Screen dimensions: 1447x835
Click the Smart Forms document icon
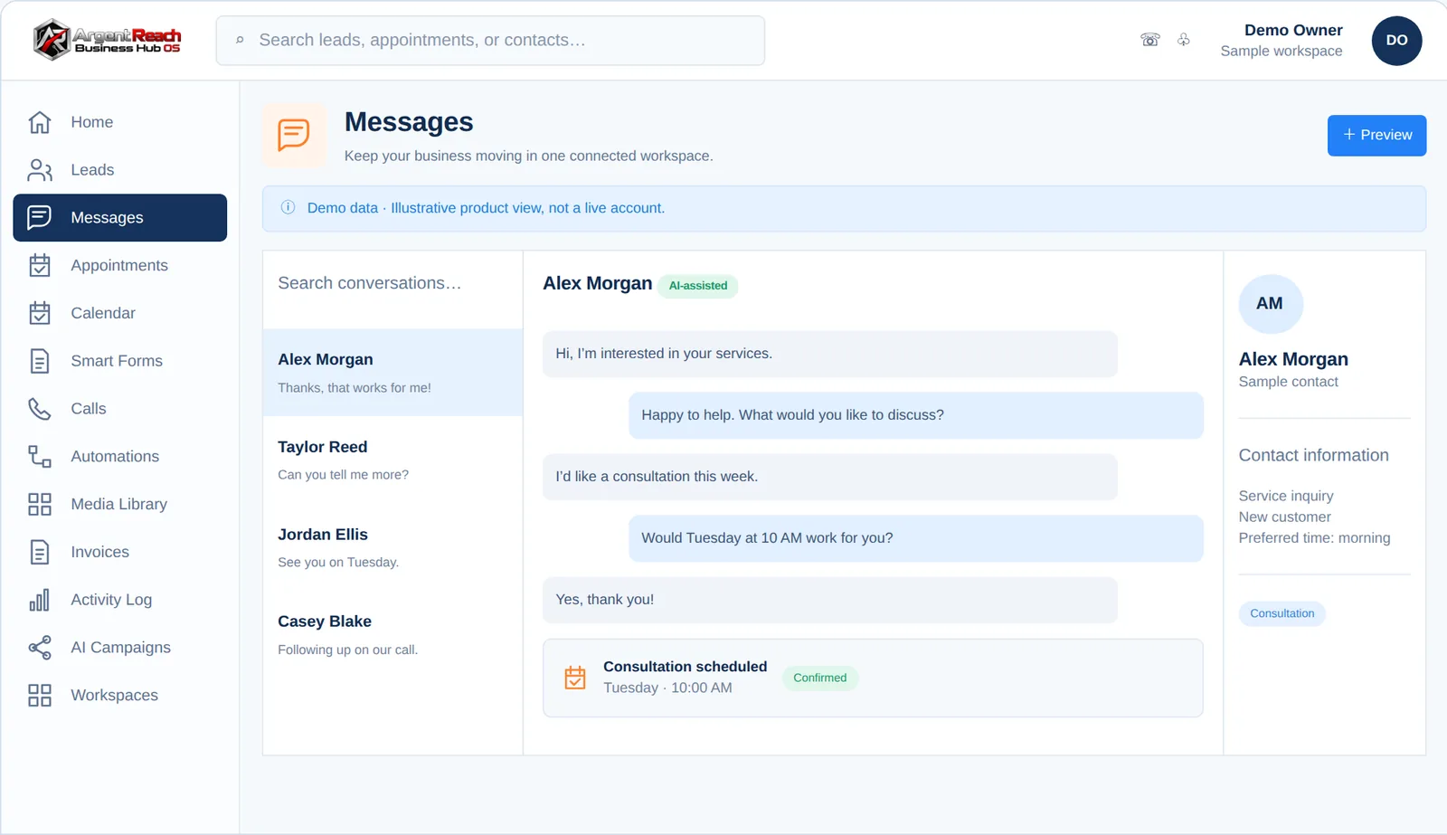[x=40, y=361]
